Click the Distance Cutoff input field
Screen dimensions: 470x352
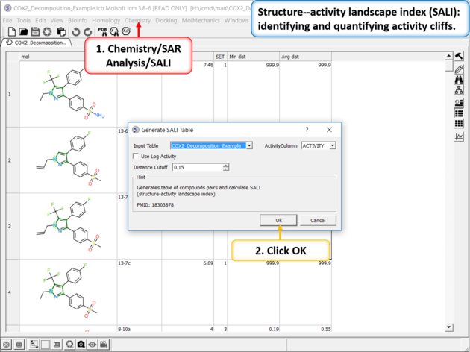(x=196, y=167)
